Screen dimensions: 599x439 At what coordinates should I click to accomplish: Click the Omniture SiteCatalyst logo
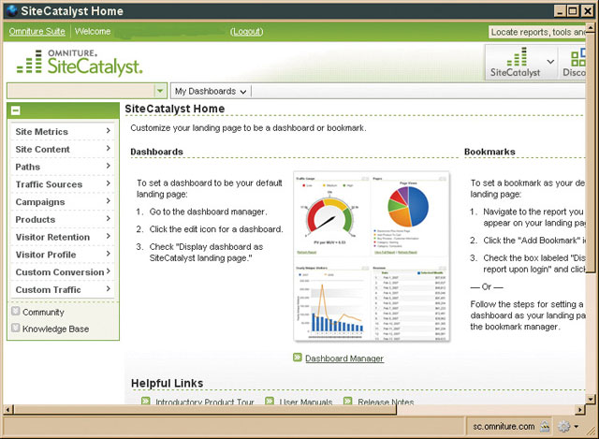pos(79,62)
